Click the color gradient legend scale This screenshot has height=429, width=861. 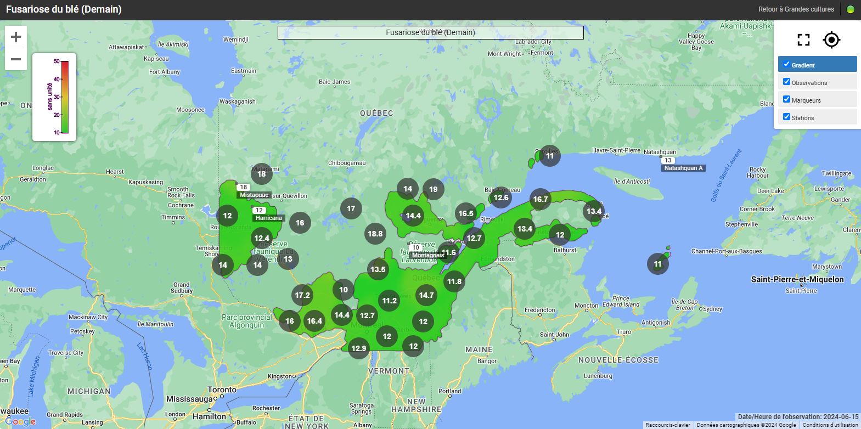(64, 97)
